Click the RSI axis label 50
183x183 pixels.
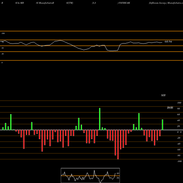point(3,48)
